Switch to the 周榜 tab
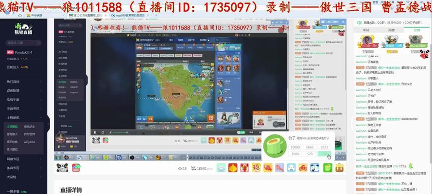432x194 pixels. 392,30
